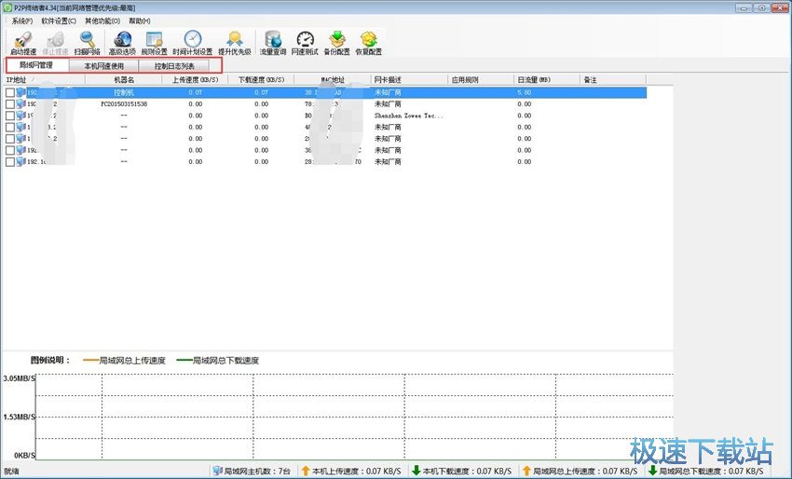Screen dimensions: 792x479
Task: Open the 软件设置(C) menu
Action: (x=59, y=21)
